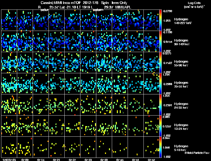The width and height of the screenshot is (211, 161).
Task: Click the Hydrogen 90-149 keV row label
Action: coord(182,42)
